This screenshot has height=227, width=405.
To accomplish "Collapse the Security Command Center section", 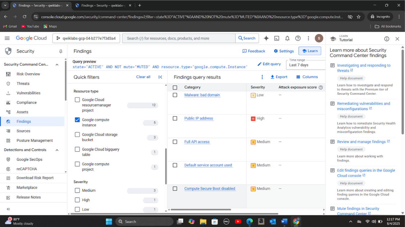I will pyautogui.click(x=57, y=65).
